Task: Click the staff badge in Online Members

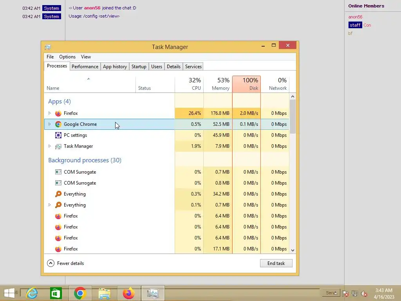Action: tap(355, 25)
